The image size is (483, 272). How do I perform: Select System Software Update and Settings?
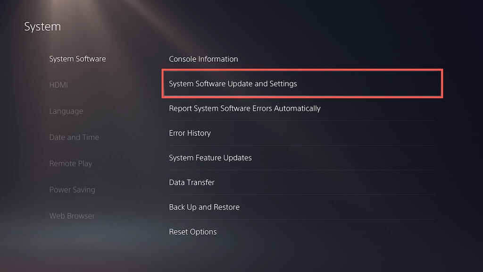click(x=233, y=84)
